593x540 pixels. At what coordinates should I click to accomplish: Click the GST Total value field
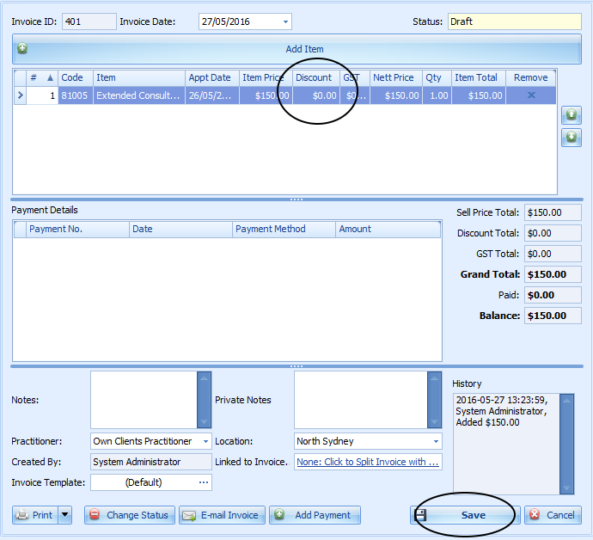click(553, 254)
